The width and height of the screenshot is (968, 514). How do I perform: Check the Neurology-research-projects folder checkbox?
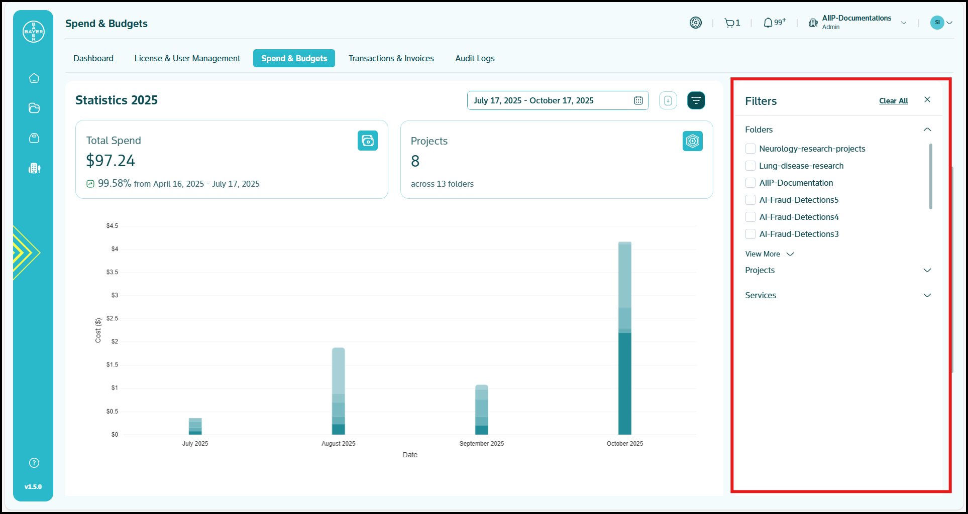click(750, 149)
